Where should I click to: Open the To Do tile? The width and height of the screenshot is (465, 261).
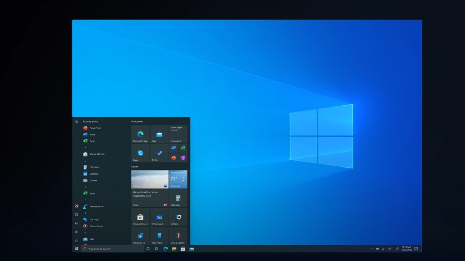pyautogui.click(x=159, y=153)
